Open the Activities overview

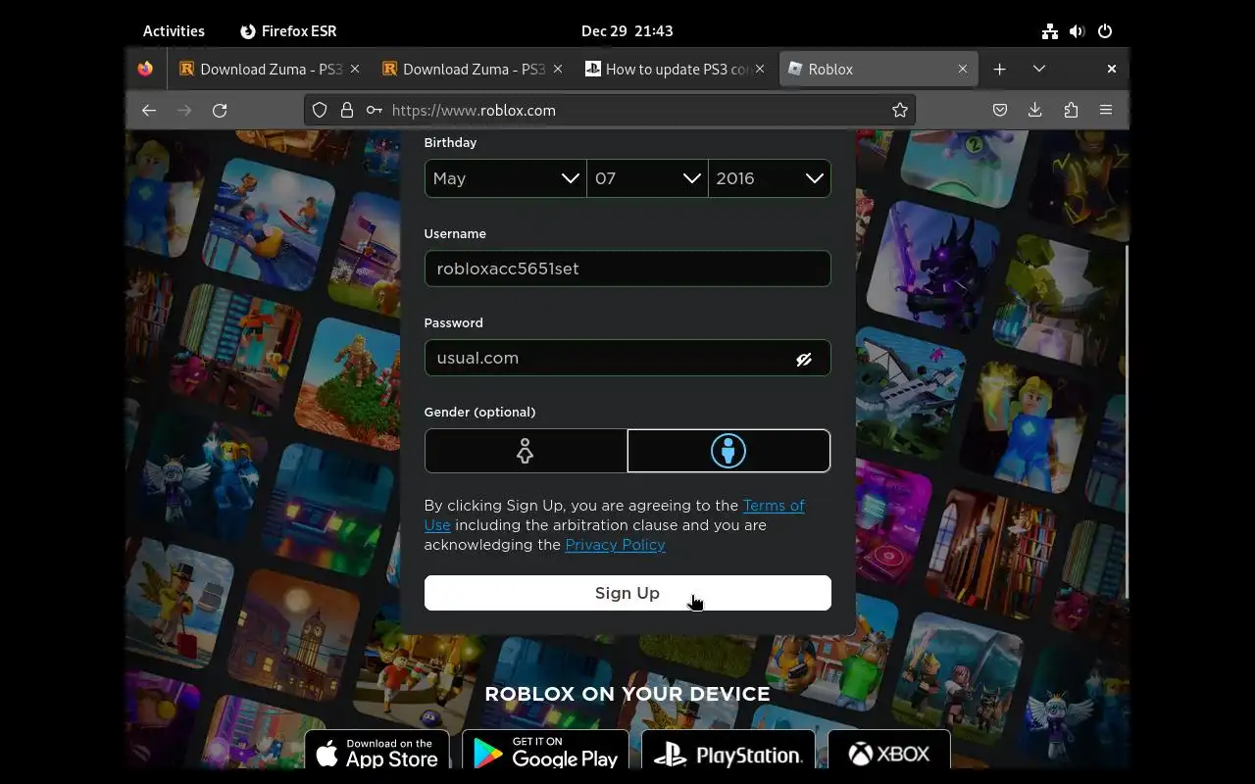click(x=174, y=31)
